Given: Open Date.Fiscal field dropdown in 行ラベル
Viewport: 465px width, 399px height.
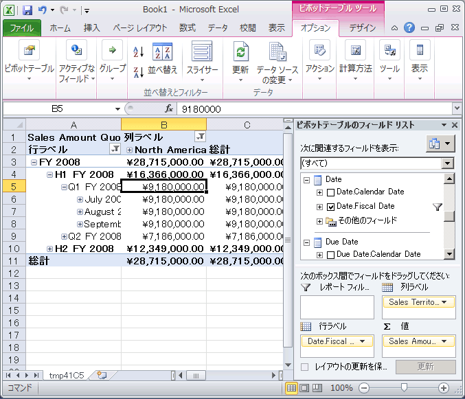Looking at the screenshot, I should [x=362, y=341].
